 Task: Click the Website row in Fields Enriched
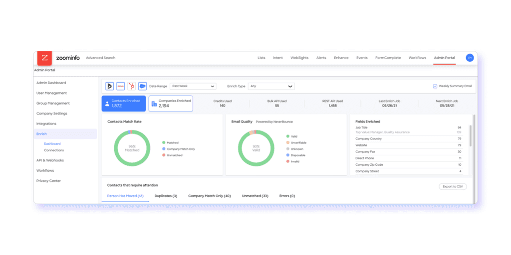[x=408, y=145]
